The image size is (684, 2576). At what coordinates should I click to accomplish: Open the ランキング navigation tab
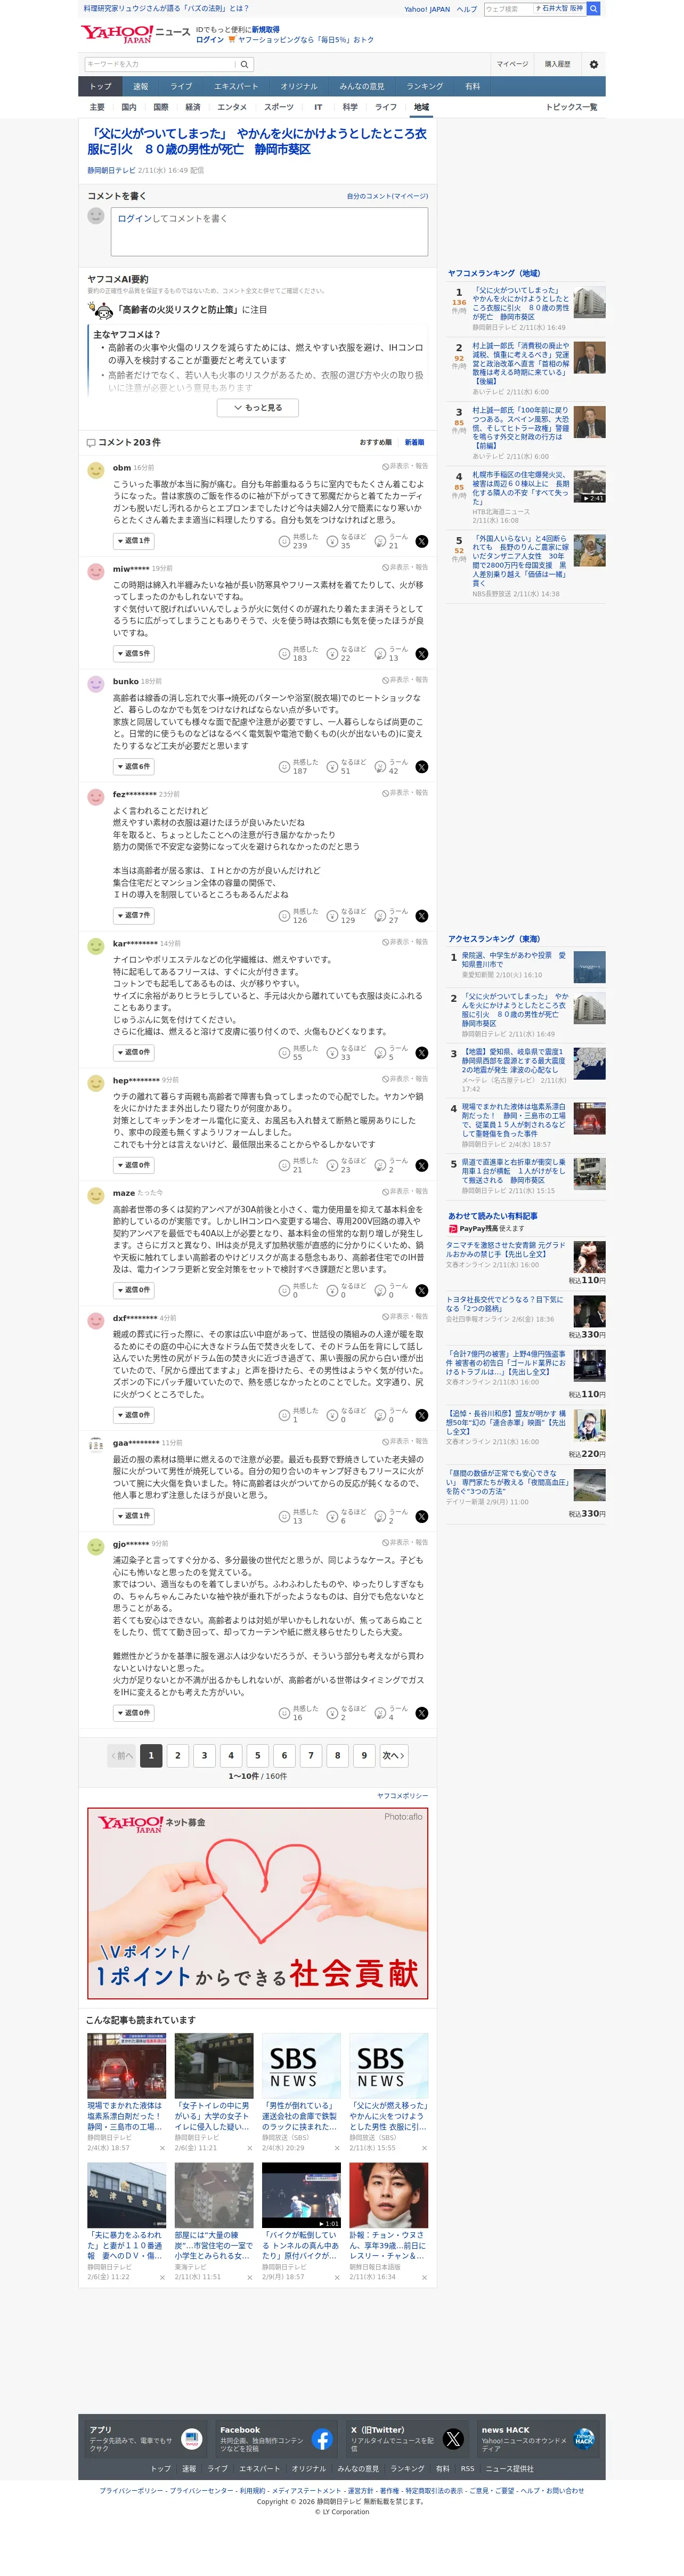[x=424, y=87]
